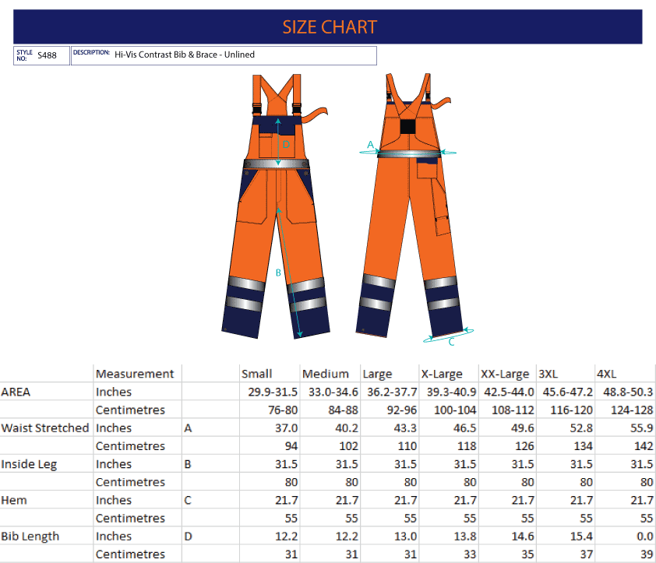Select the 100-104 centimetres cell
Viewport: 656px width, 563px height.
(x=455, y=410)
